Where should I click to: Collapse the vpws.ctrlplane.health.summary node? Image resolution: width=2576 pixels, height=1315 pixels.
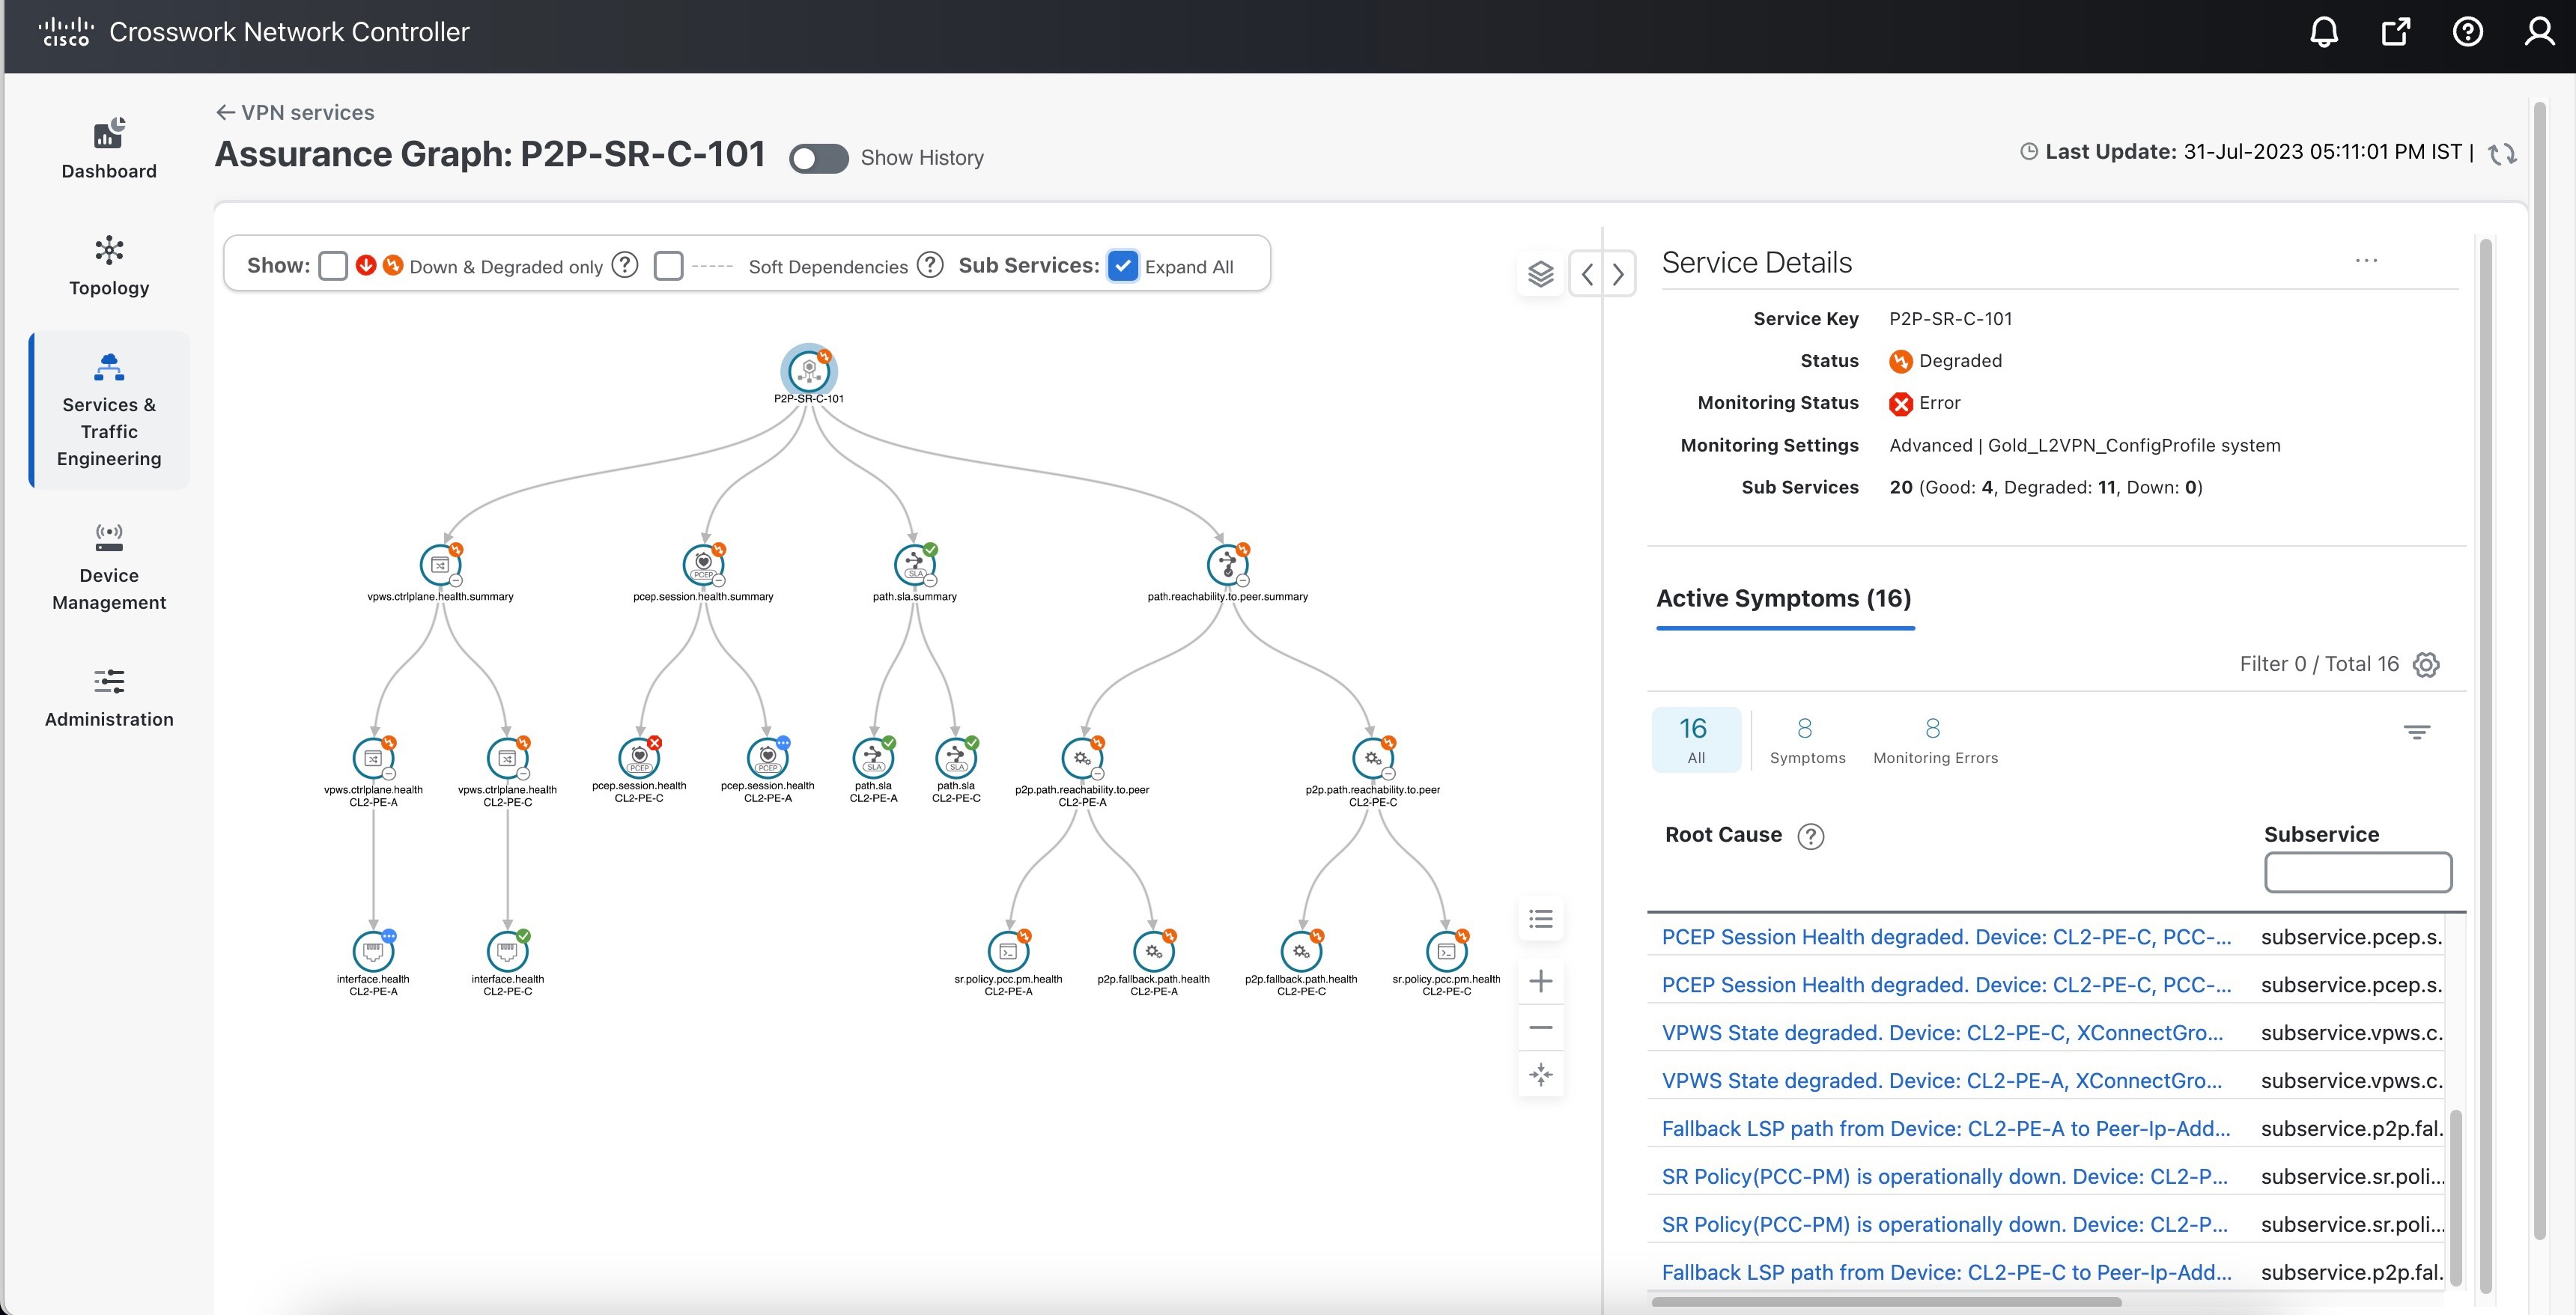455,579
